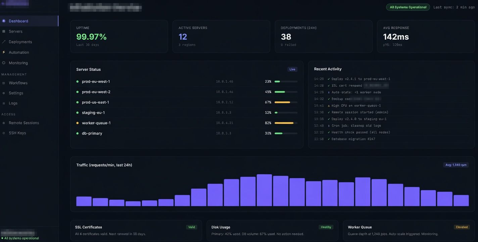Click the Logs list icon
The image size is (478, 242).
[4, 103]
